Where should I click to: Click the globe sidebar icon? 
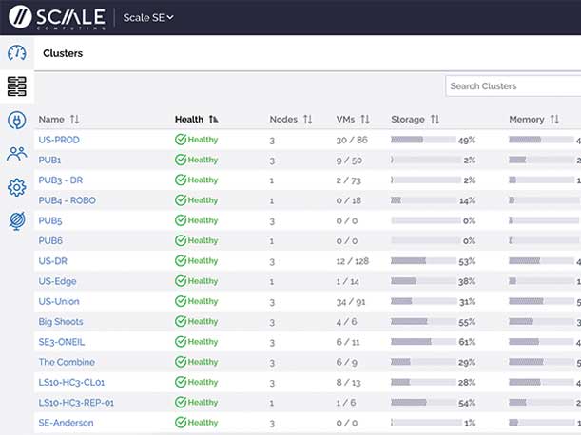[x=16, y=220]
